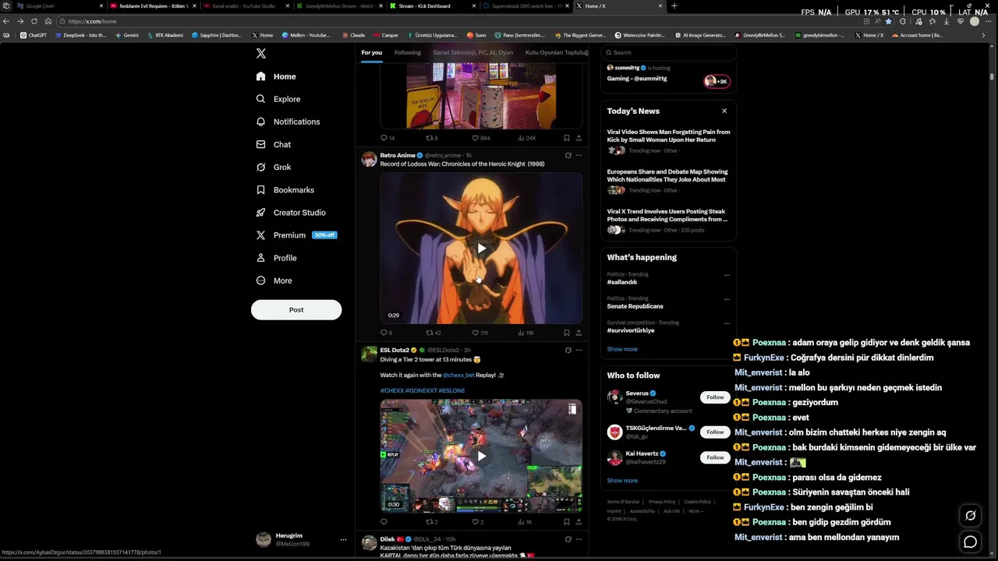Open Explore search icon in the sidebar
998x561 pixels.
click(261, 99)
